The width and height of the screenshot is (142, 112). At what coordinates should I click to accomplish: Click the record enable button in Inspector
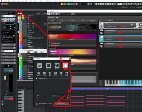point(3,21)
